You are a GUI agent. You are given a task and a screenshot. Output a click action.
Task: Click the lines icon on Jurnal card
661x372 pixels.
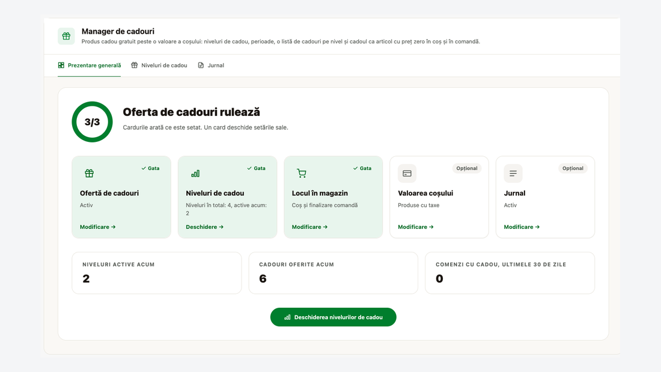(513, 173)
